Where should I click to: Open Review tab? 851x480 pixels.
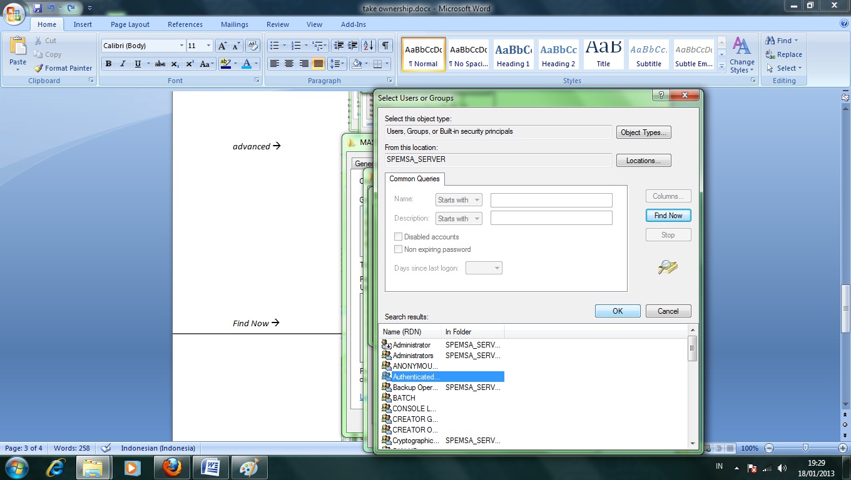pos(278,24)
